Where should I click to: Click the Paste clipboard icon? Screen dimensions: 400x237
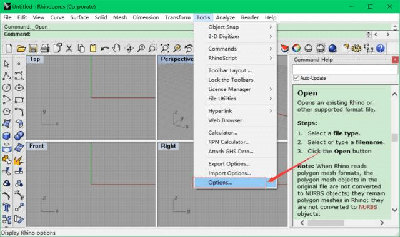pyautogui.click(x=93, y=48)
